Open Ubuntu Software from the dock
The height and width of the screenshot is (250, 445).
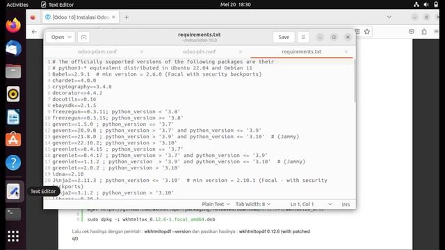click(13, 140)
